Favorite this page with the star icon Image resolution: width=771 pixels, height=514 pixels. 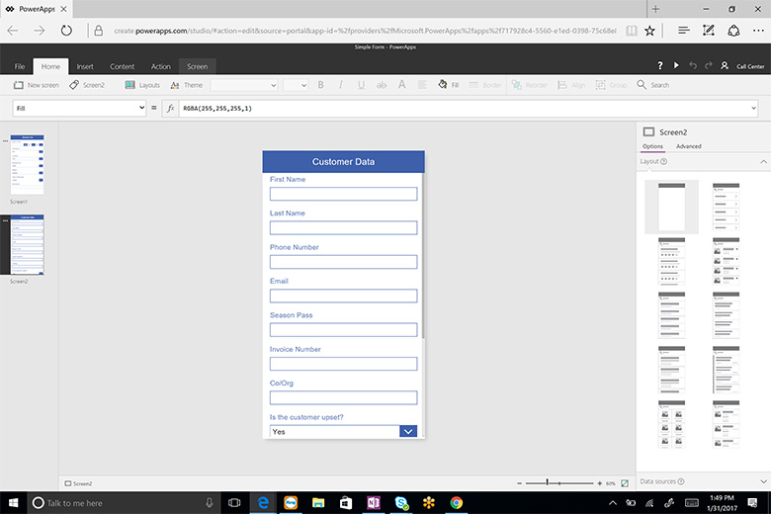tap(649, 31)
